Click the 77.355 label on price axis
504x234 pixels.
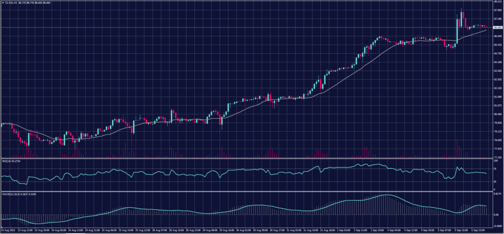(496, 157)
